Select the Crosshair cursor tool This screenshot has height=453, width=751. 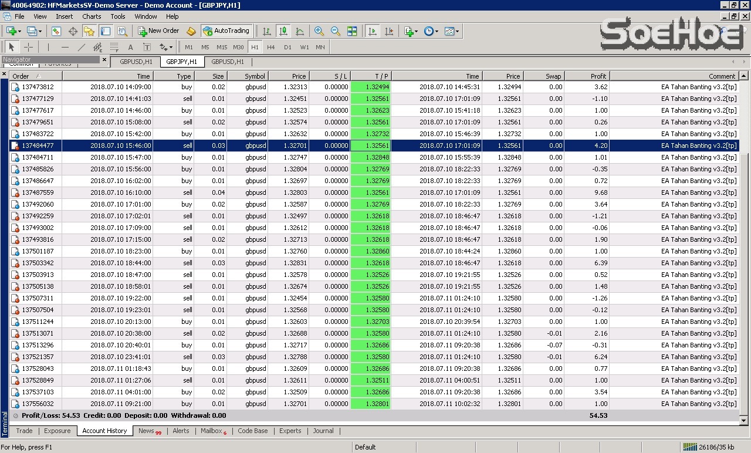[x=28, y=47]
